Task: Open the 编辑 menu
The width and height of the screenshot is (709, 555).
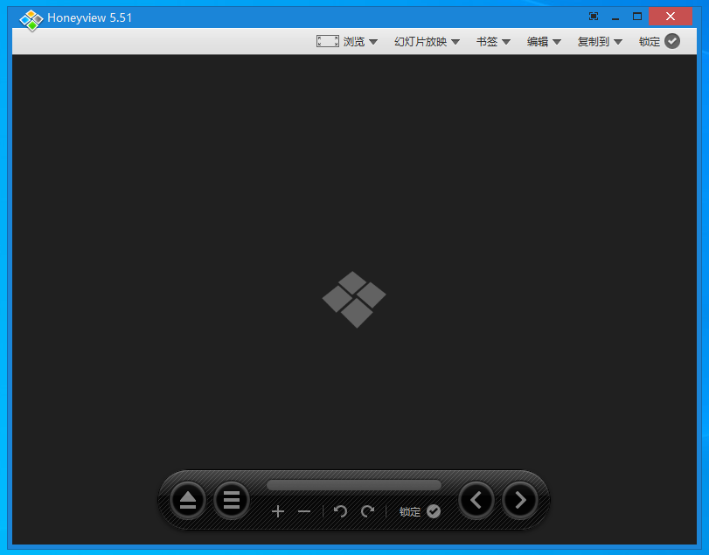Action: [544, 41]
